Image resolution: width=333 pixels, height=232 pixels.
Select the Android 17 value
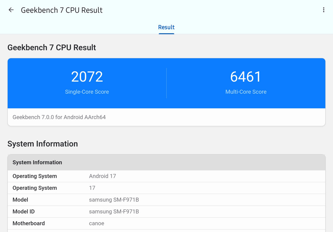[x=102, y=176]
